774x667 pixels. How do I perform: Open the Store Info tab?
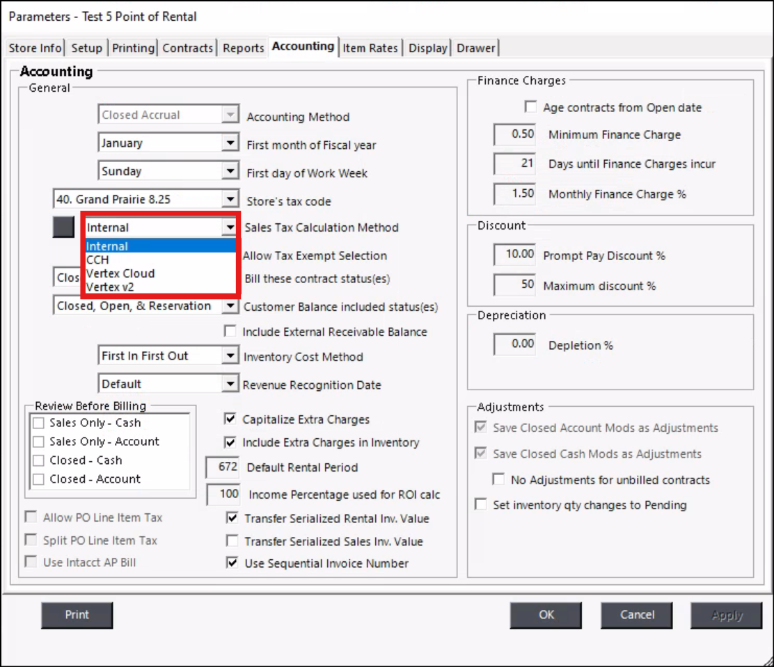click(35, 48)
